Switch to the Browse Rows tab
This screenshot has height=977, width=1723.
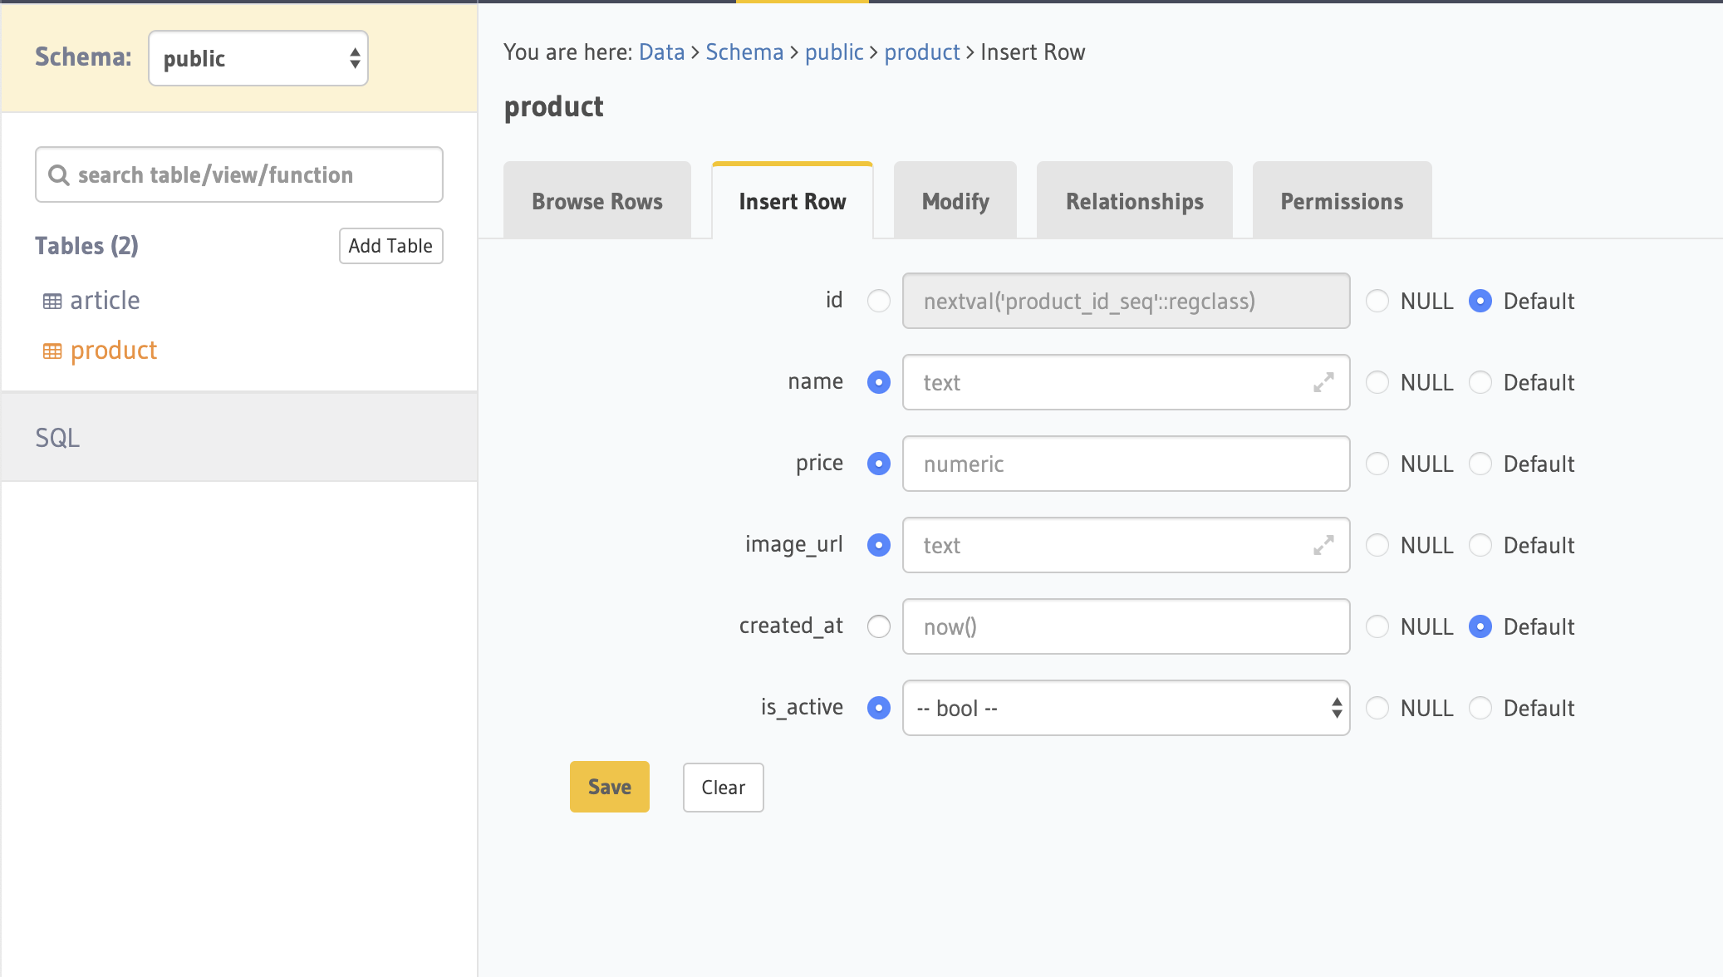coord(597,201)
